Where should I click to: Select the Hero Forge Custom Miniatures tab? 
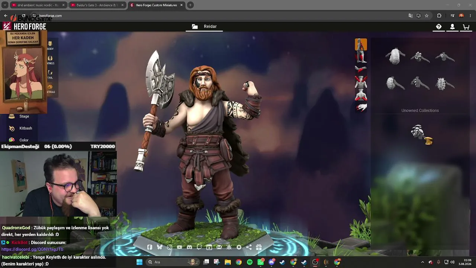pos(157,5)
